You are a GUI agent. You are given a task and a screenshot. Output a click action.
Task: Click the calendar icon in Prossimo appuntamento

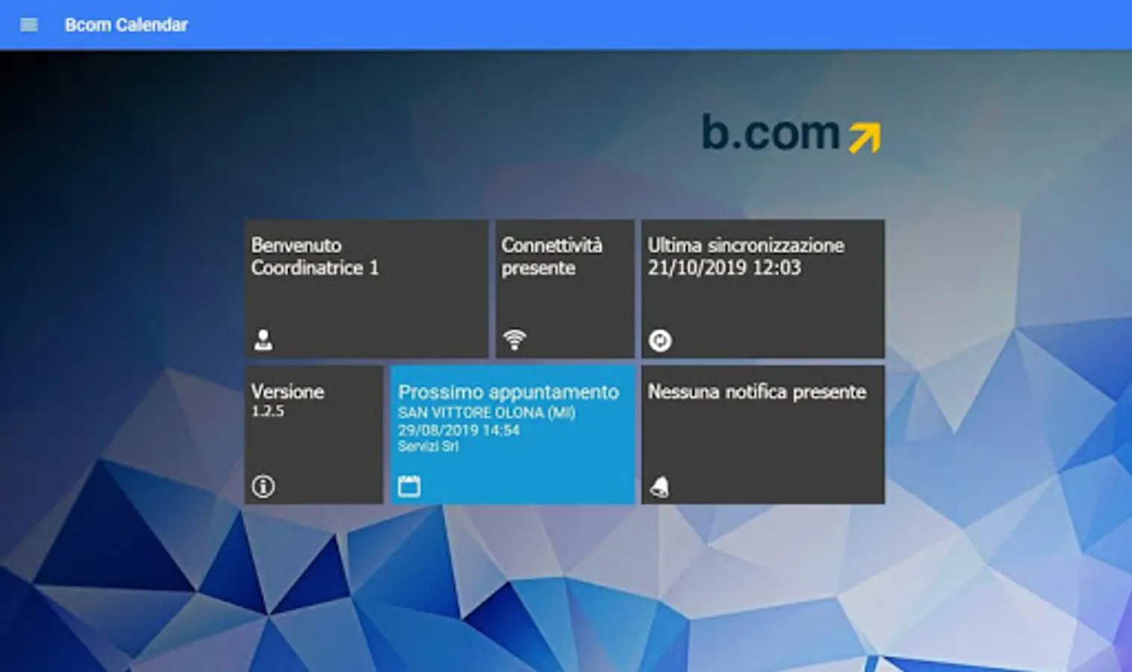pyautogui.click(x=409, y=486)
